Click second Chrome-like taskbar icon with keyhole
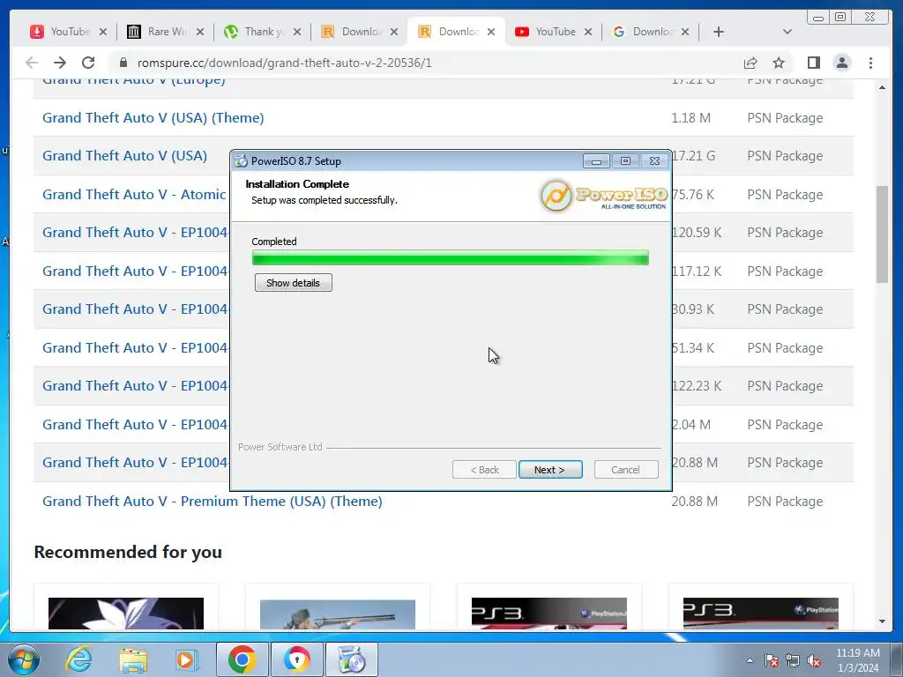Image resolution: width=903 pixels, height=677 pixels. point(296,659)
